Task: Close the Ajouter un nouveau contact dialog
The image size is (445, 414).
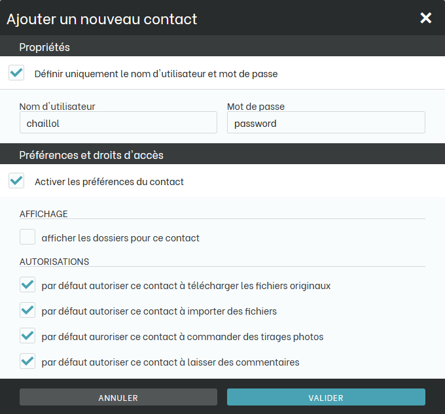Action: 426,18
